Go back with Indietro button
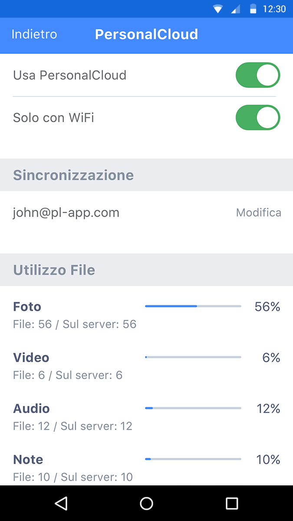Screen dimensions: 293x521 pos(34,35)
